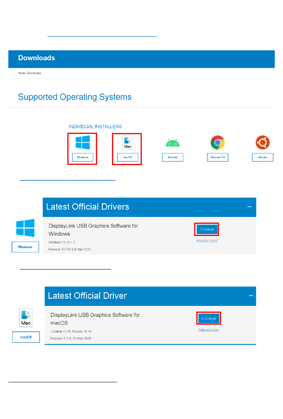Click the INDIVIDUAL INSTALLERS label
The image size is (283, 419).
[x=95, y=126]
